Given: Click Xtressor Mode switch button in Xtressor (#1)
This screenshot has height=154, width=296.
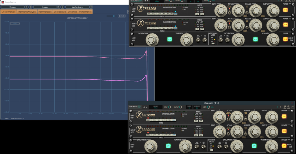Looking at the screenshot, I should (212, 150).
